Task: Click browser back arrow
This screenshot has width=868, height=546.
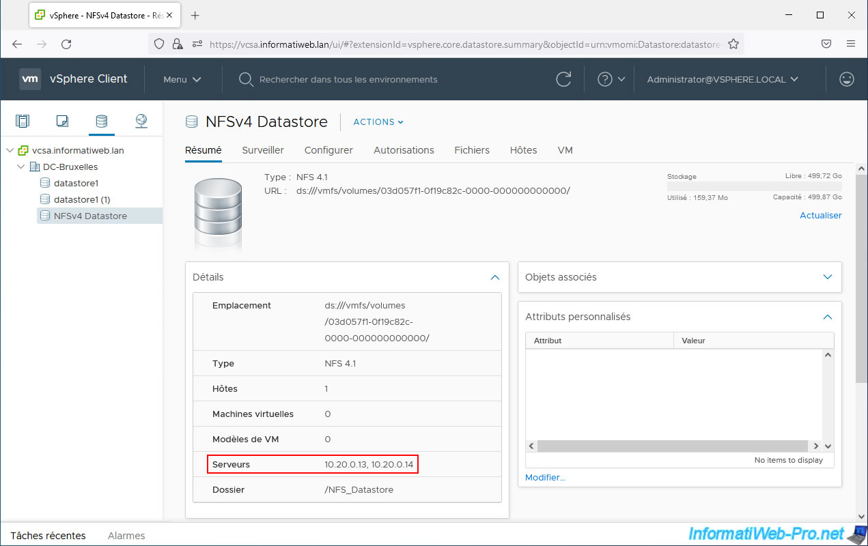Action: [18, 44]
